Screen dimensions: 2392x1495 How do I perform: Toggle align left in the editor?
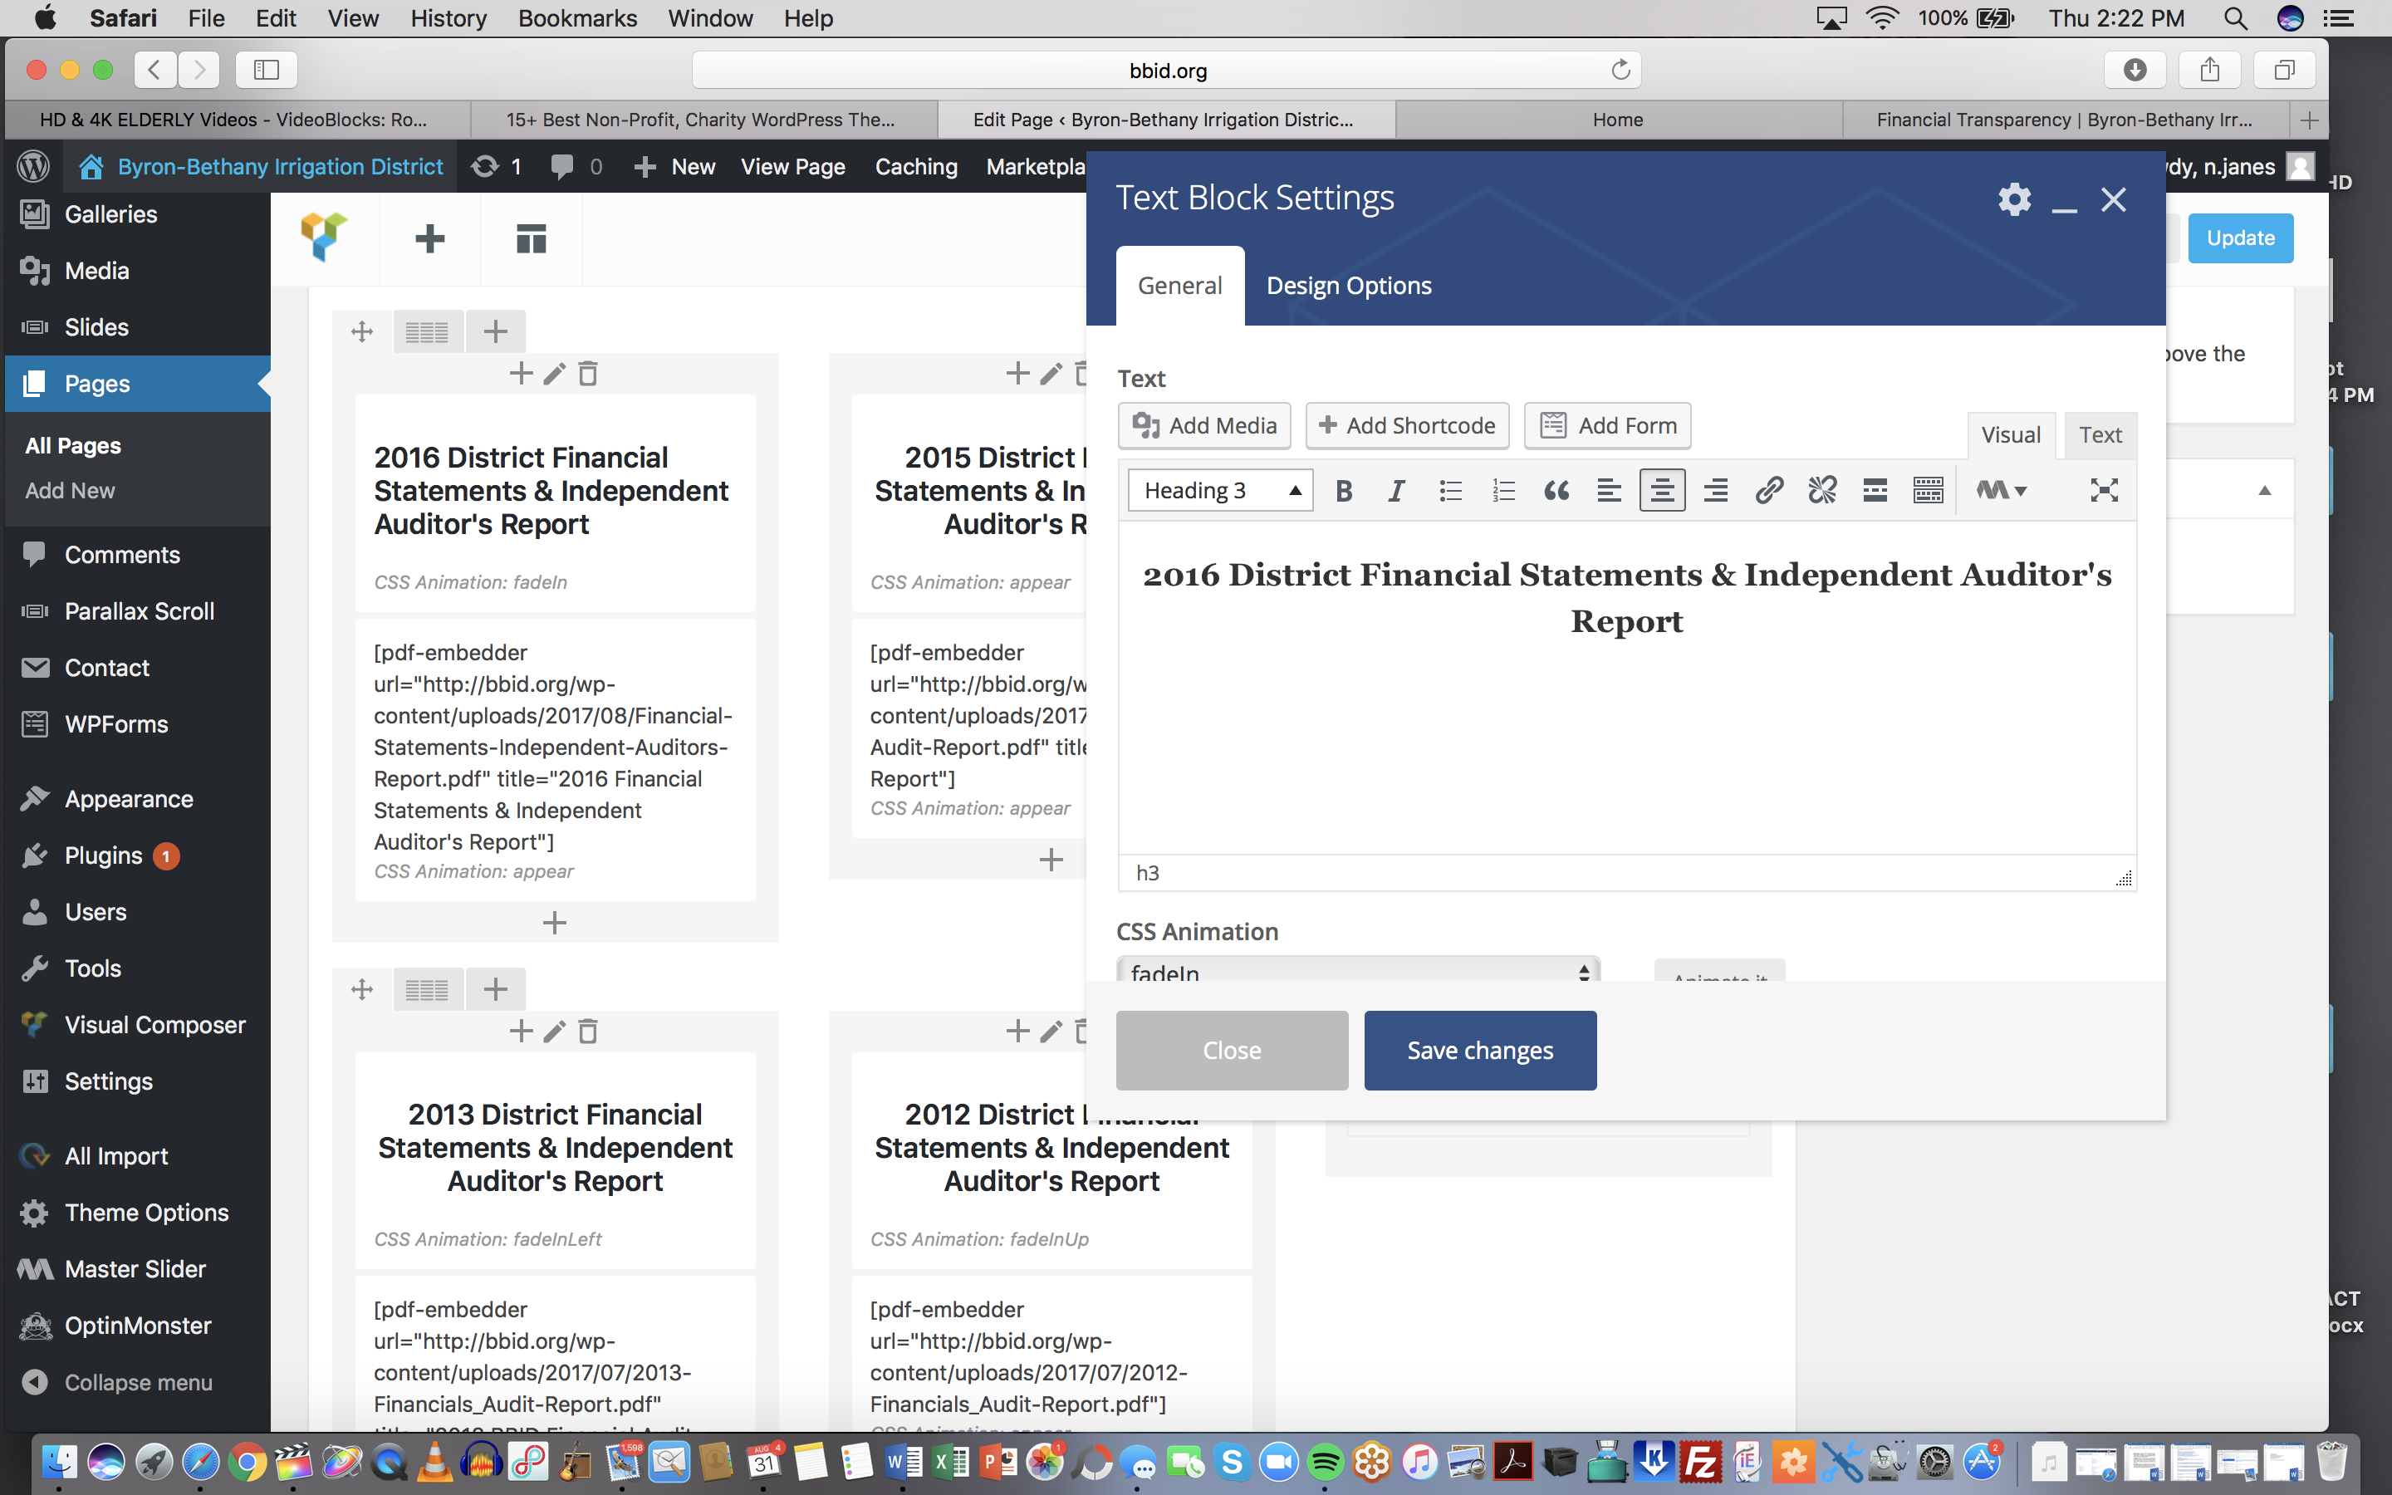1608,490
